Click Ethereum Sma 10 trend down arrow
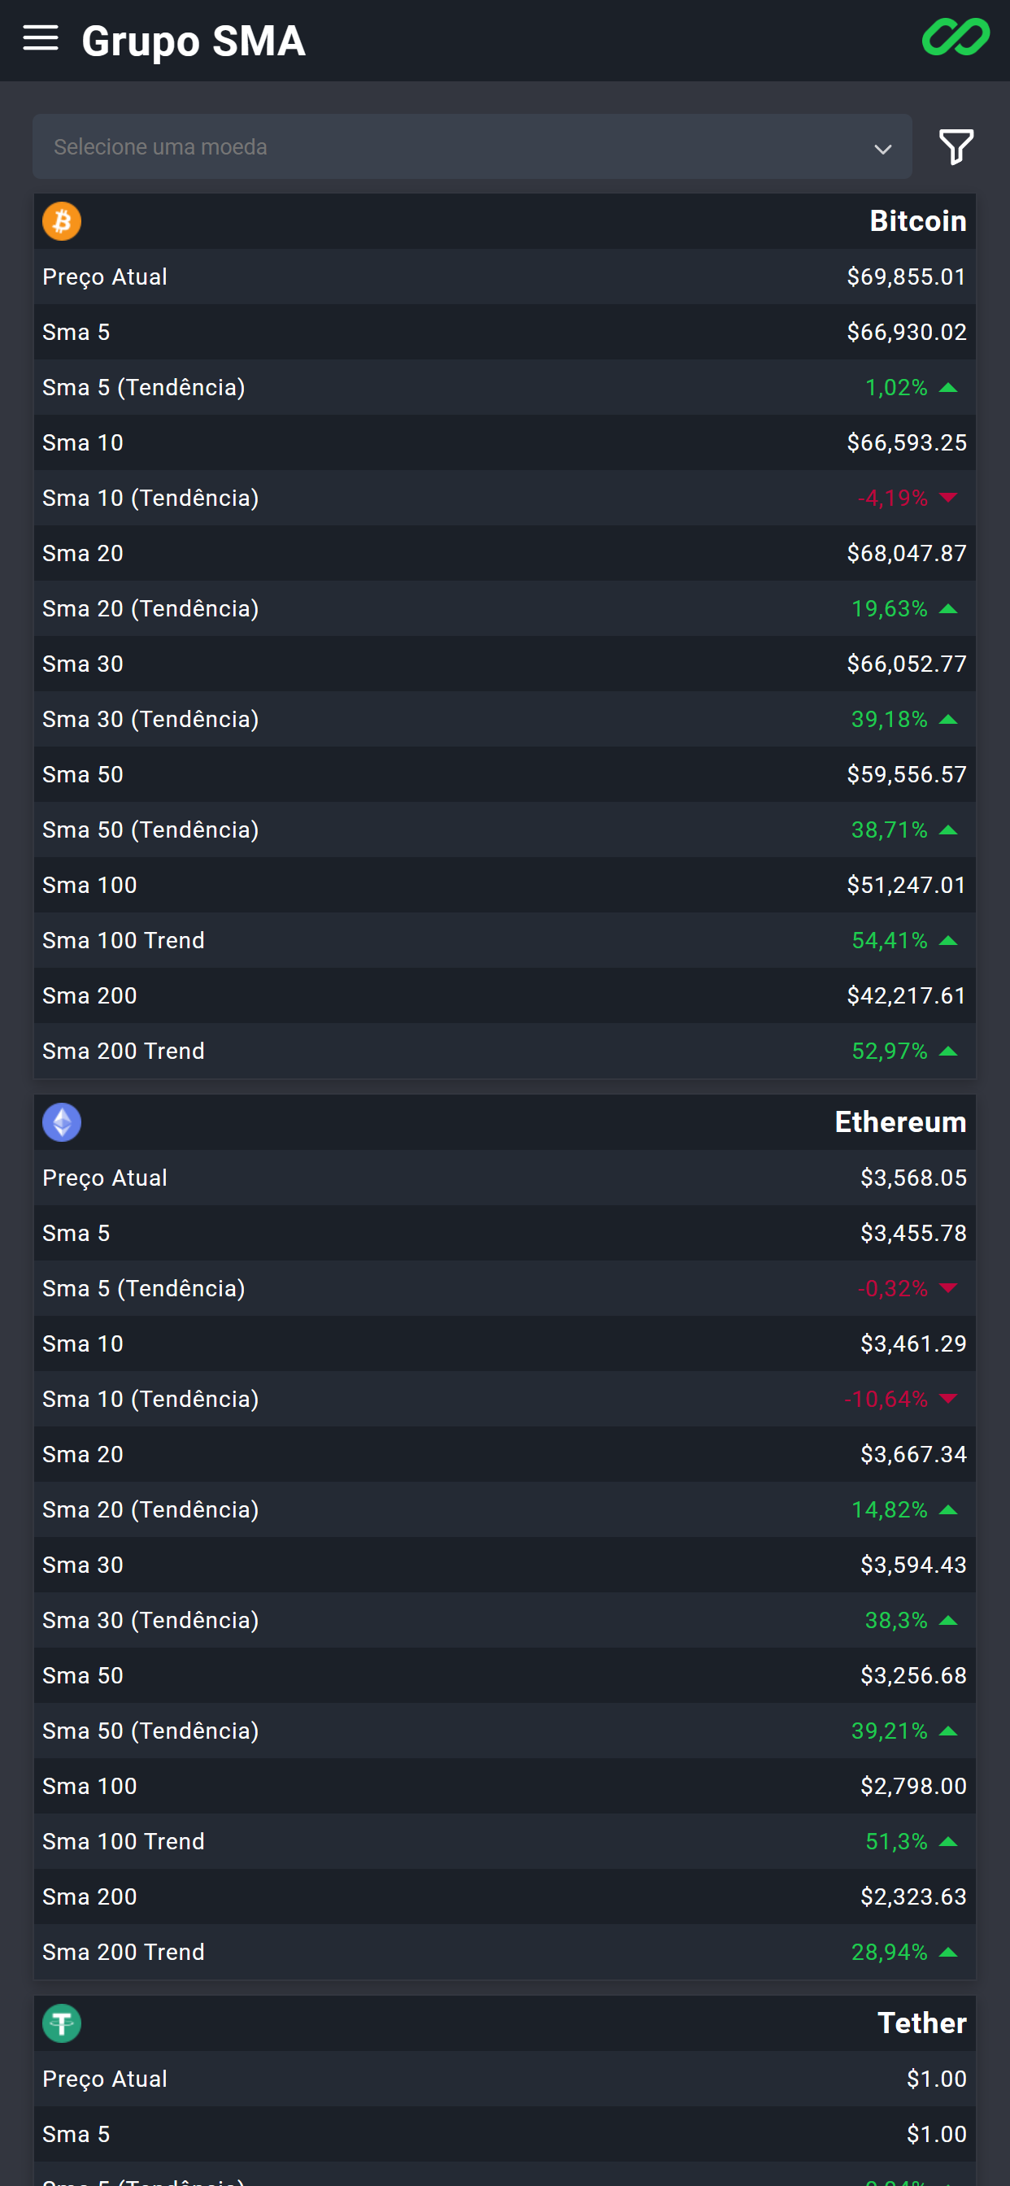Viewport: 1010px width, 2186px height. 948,1400
